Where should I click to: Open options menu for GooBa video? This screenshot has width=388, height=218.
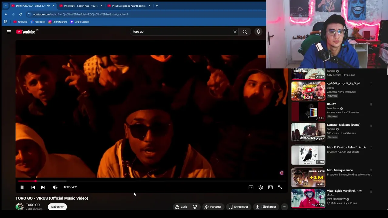[371, 84]
